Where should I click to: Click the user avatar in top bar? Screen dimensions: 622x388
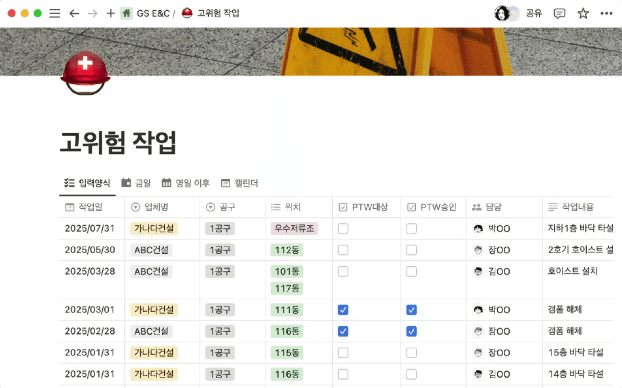pyautogui.click(x=502, y=13)
